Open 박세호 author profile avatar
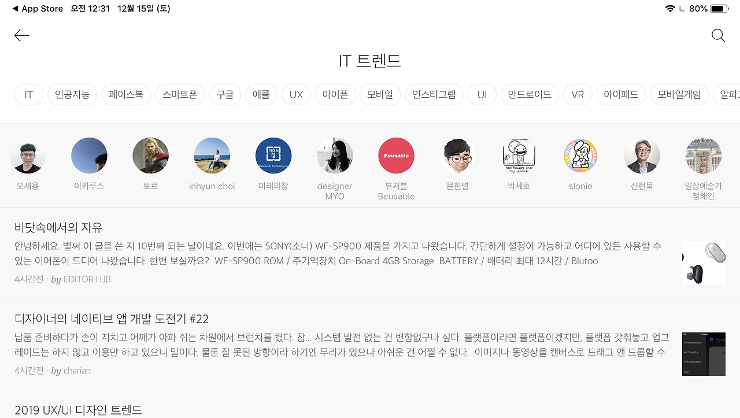740x418 pixels. (519, 156)
